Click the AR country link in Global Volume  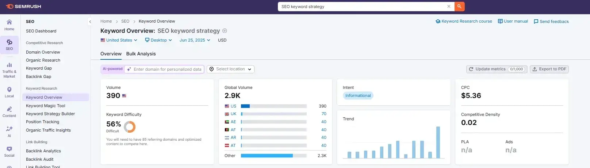pos(233,137)
